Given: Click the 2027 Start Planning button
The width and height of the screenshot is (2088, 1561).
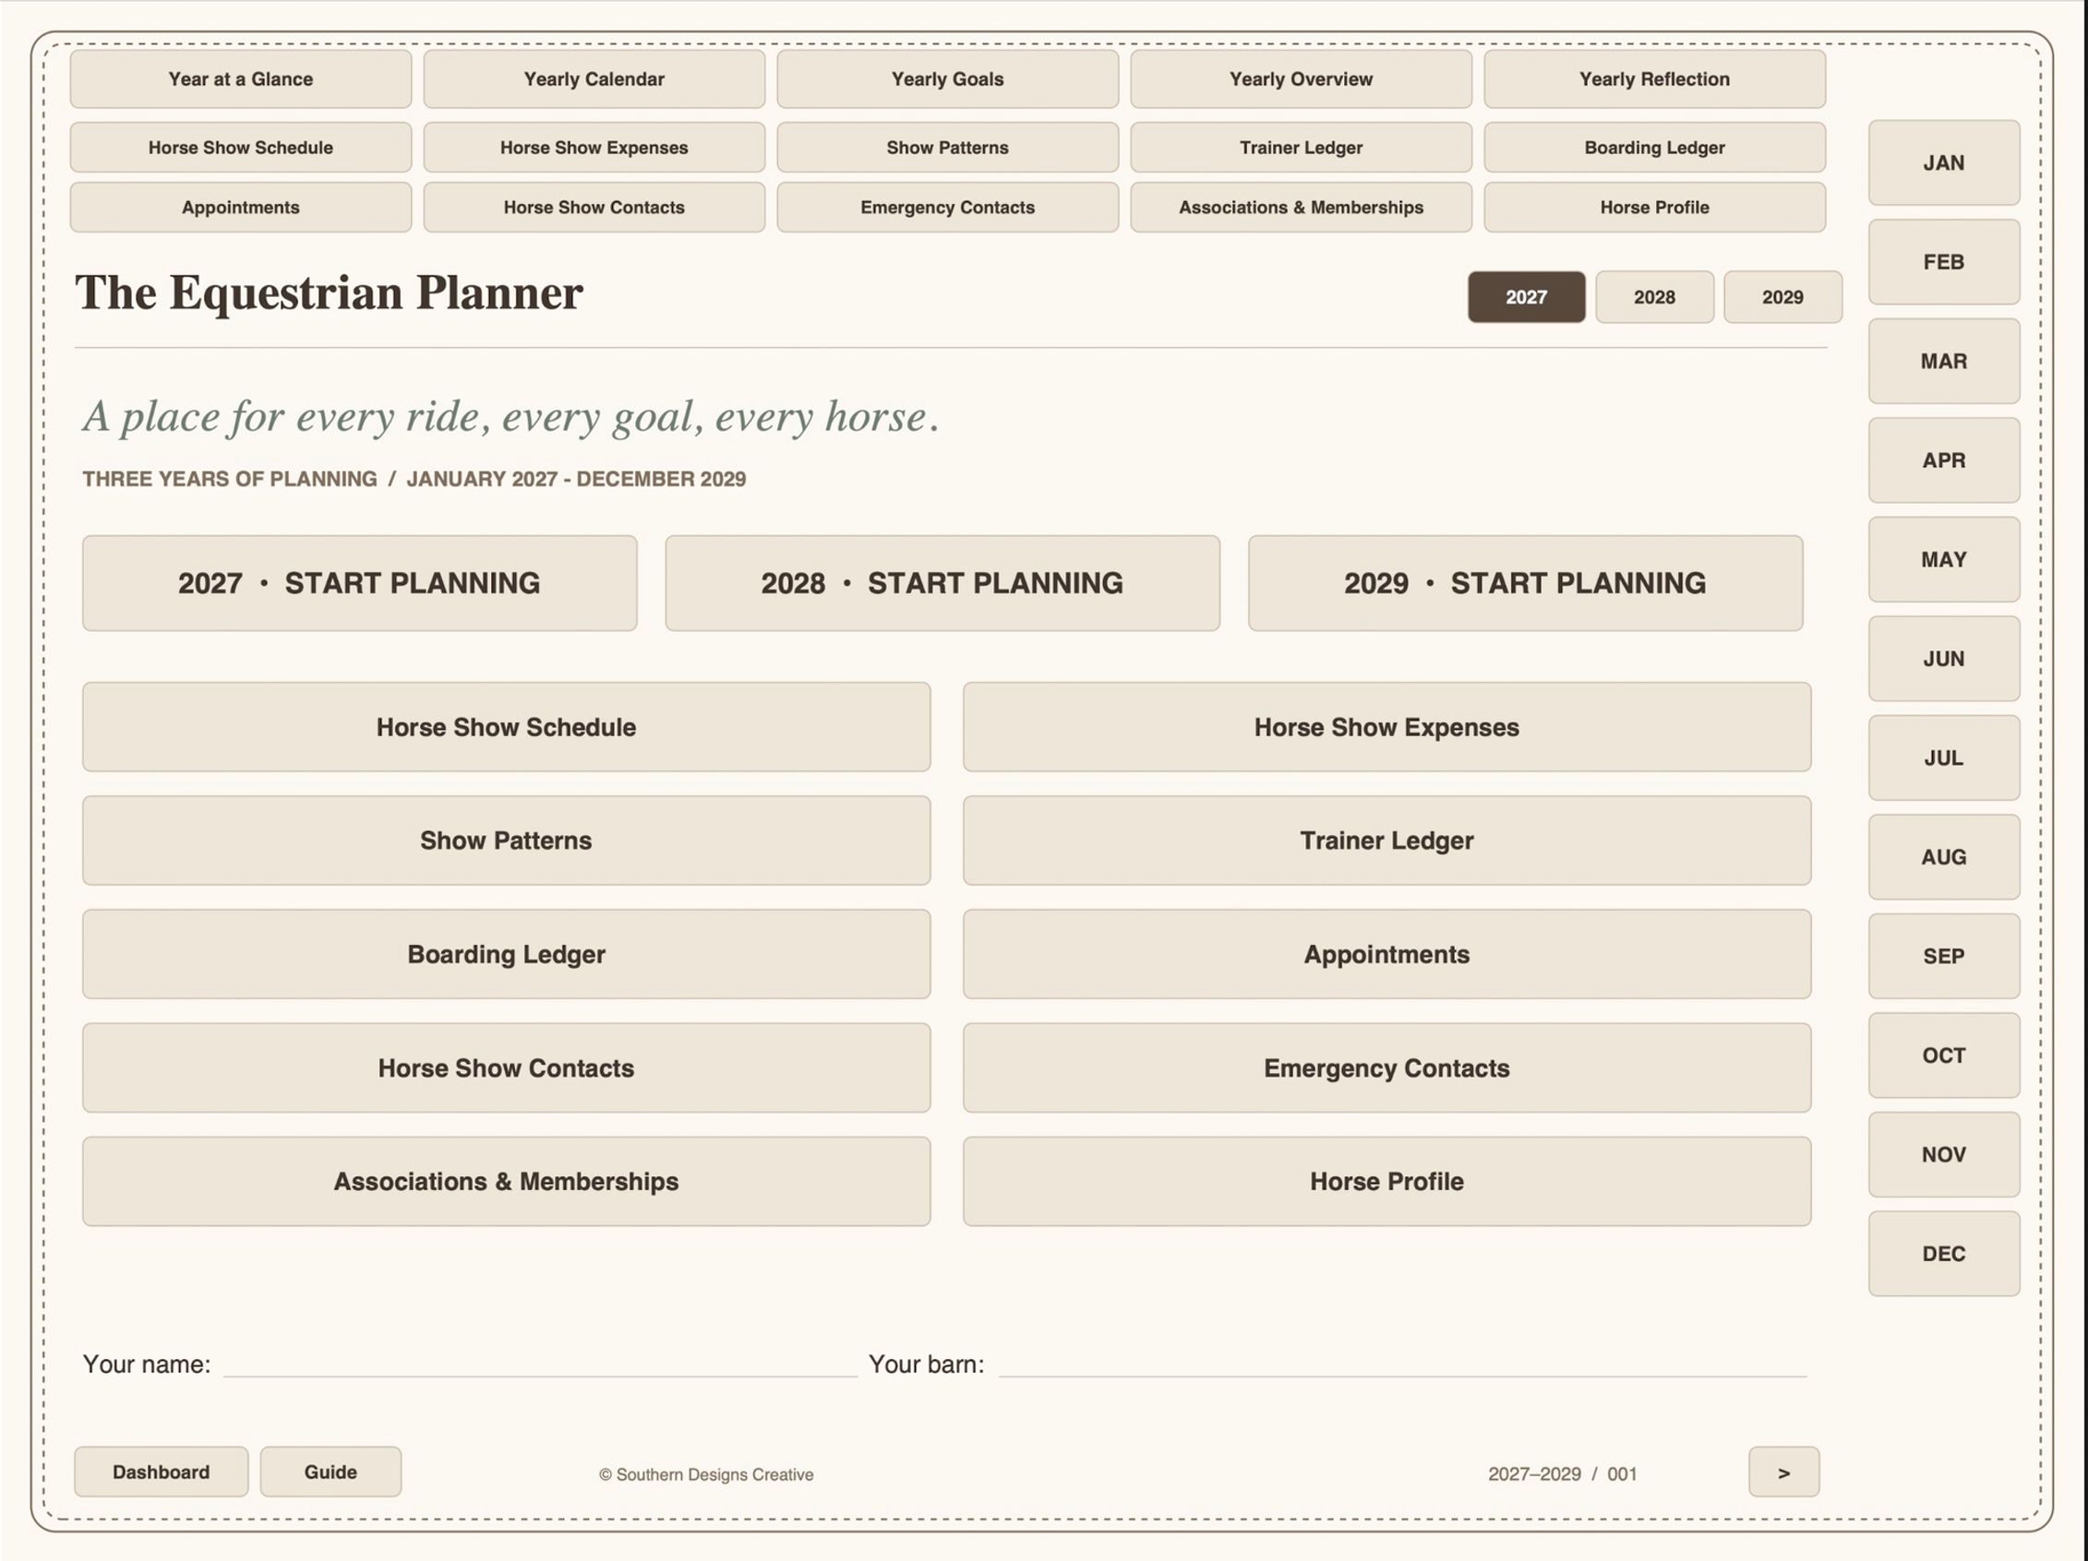Looking at the screenshot, I should coord(360,583).
